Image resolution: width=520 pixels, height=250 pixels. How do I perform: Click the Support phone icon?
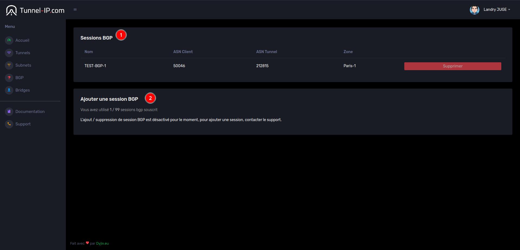[9, 124]
